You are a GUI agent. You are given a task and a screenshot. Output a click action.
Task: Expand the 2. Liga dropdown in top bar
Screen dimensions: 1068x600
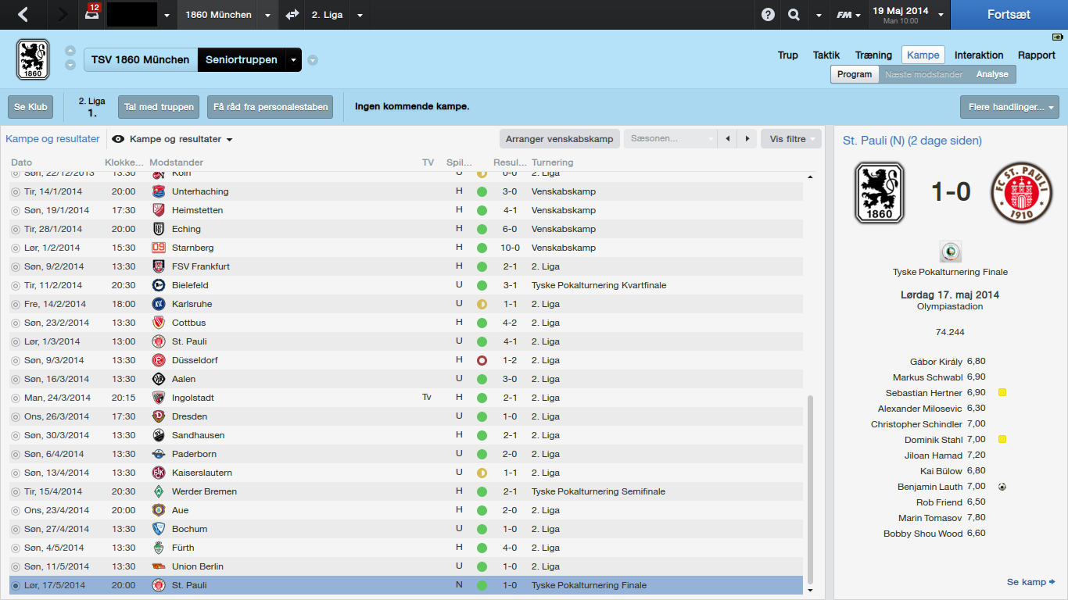(x=360, y=15)
